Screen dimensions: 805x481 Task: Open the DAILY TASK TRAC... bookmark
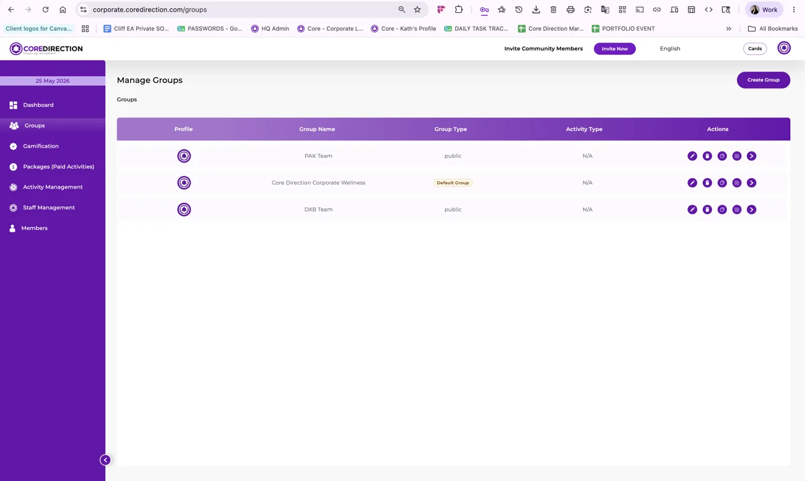point(476,28)
